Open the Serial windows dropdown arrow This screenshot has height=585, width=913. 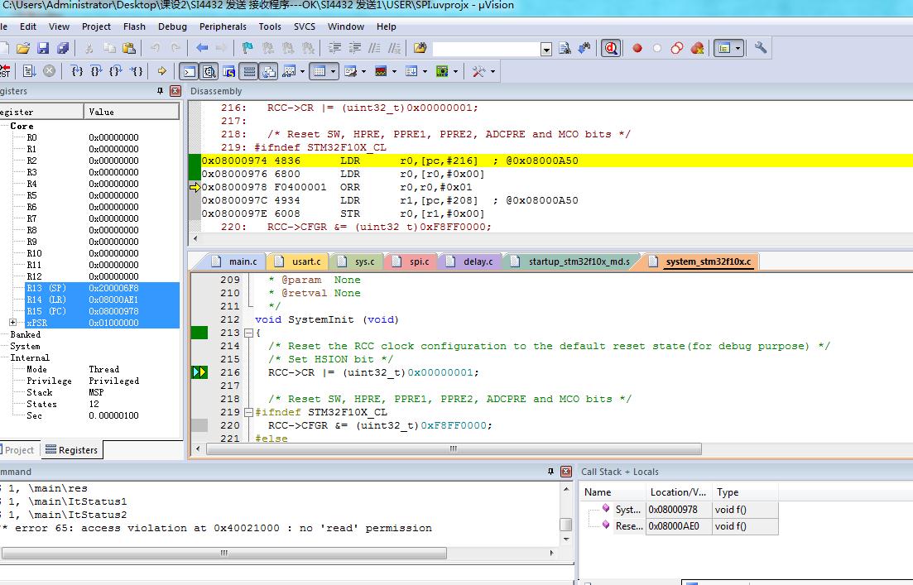pos(364,71)
